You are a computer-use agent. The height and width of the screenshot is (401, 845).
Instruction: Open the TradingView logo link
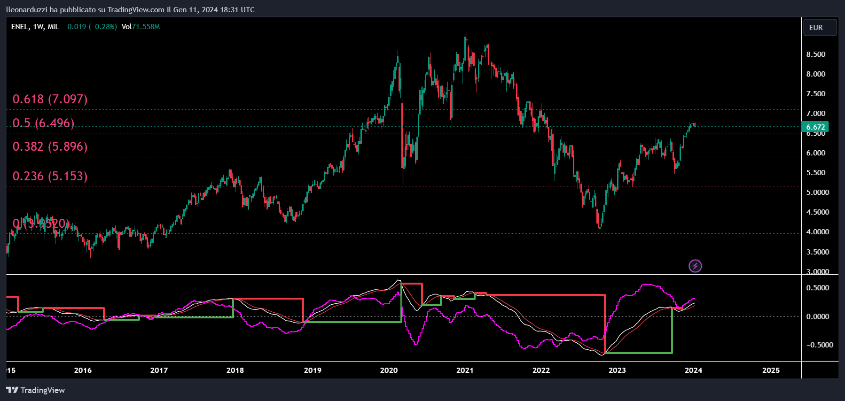(x=36, y=390)
